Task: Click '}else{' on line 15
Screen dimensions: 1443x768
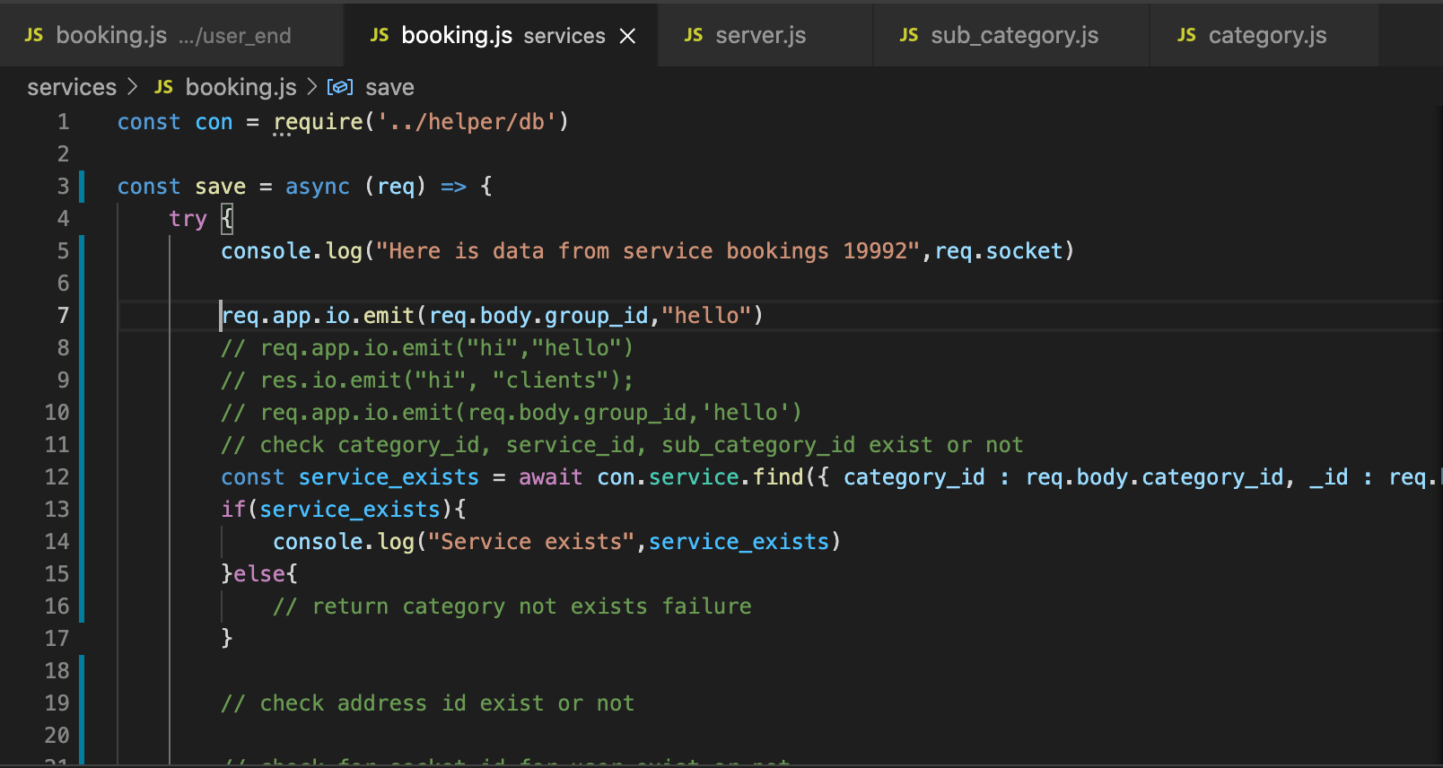Action: point(259,574)
